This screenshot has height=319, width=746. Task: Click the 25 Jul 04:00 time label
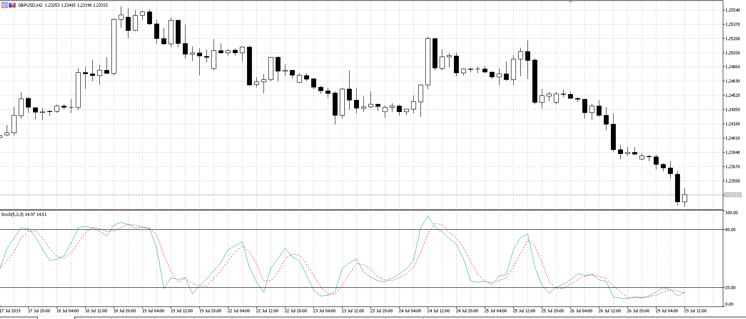click(496, 311)
